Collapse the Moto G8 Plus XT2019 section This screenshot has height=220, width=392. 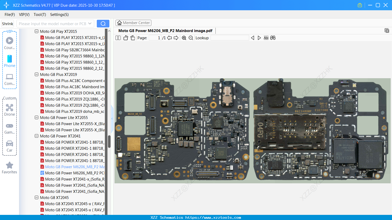tap(36, 74)
